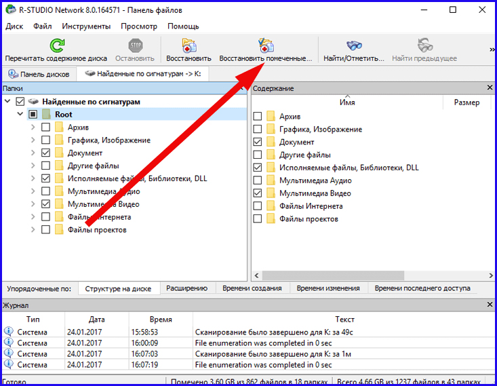This screenshot has width=497, height=386.
Task: Uncheck Исполняемые файлы, Библиотеки, DLL in Содержание
Action: coord(258,168)
